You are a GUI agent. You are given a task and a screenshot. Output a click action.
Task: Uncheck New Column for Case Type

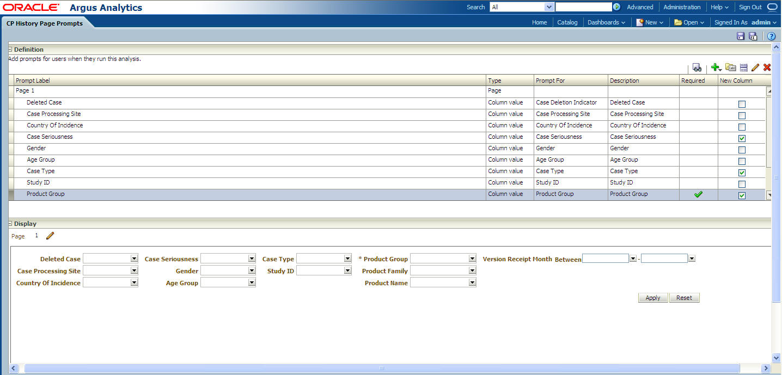point(742,173)
